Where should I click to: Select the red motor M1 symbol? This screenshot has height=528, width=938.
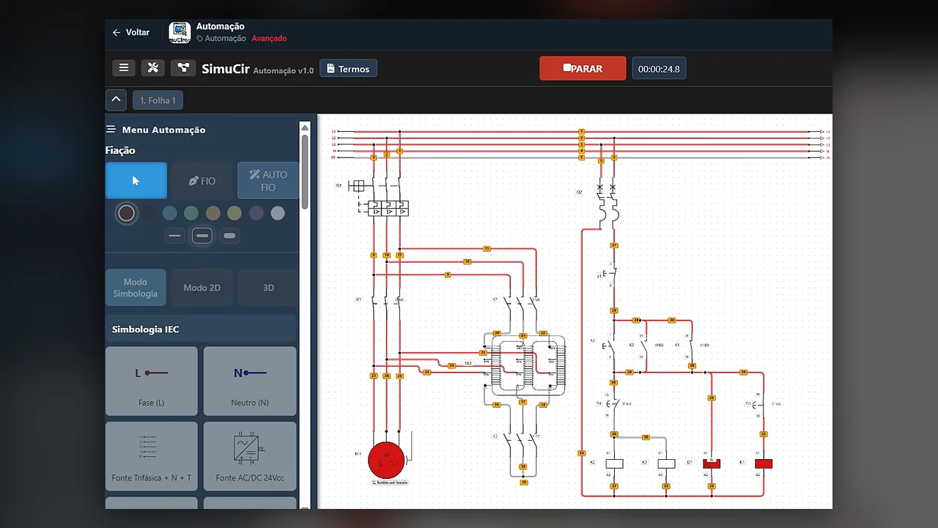pos(386,460)
